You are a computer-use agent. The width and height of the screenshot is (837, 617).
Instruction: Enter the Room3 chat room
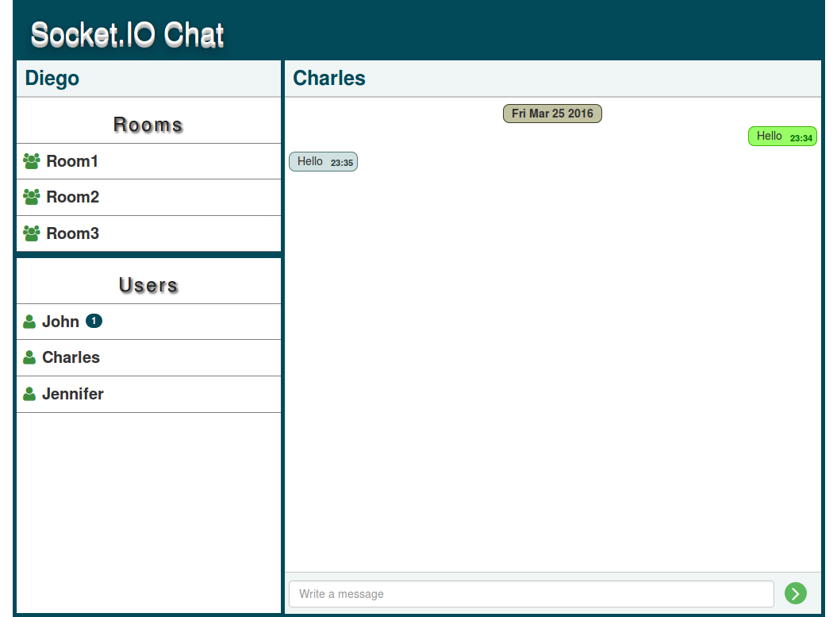click(x=148, y=233)
